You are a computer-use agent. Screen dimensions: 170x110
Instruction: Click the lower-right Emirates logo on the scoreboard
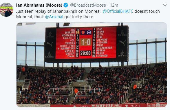(x=122, y=54)
